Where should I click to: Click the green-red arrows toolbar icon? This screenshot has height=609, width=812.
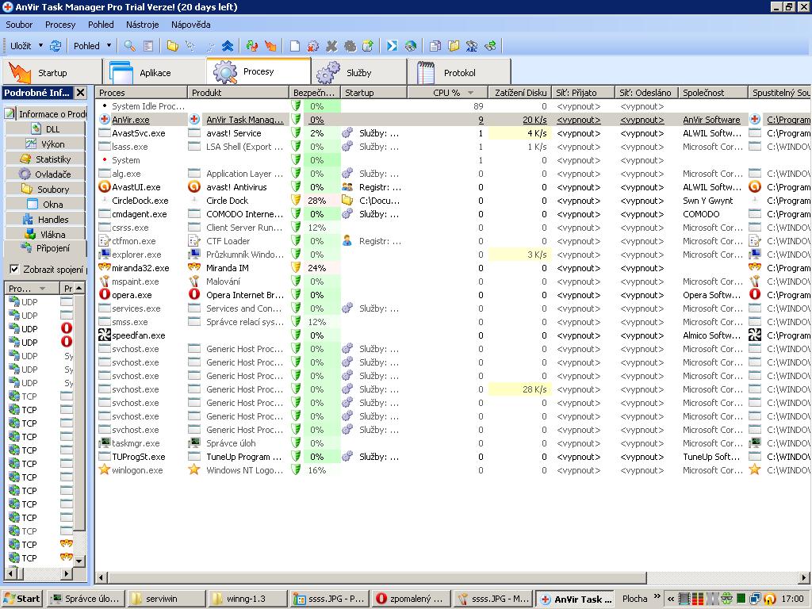252,46
